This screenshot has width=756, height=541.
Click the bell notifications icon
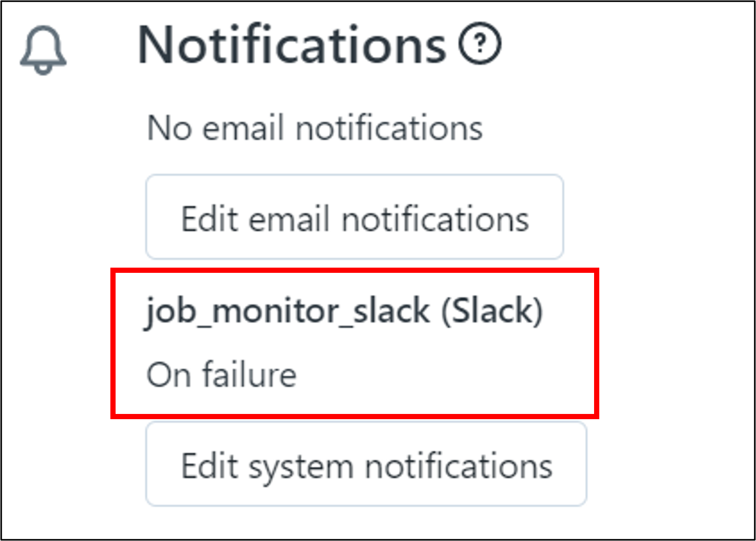click(43, 51)
